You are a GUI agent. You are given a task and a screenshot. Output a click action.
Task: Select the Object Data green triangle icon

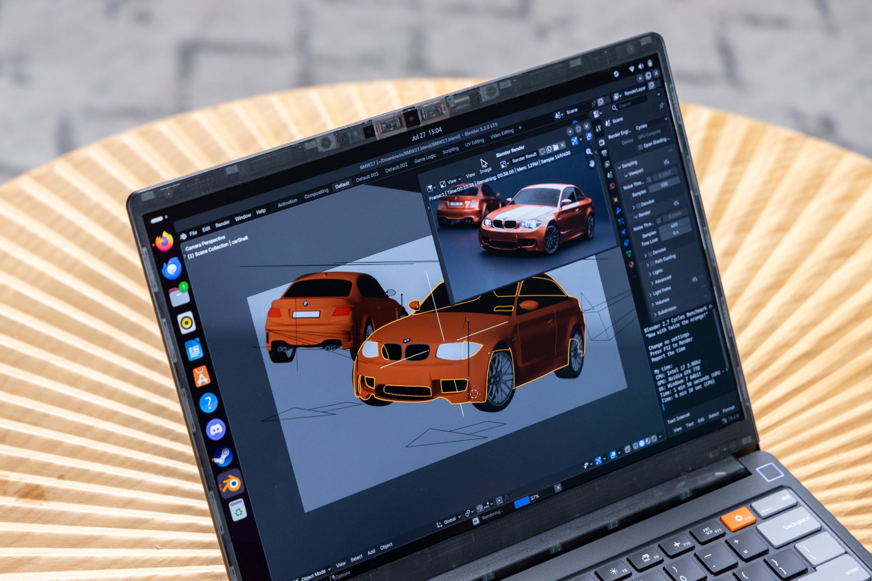point(629,254)
